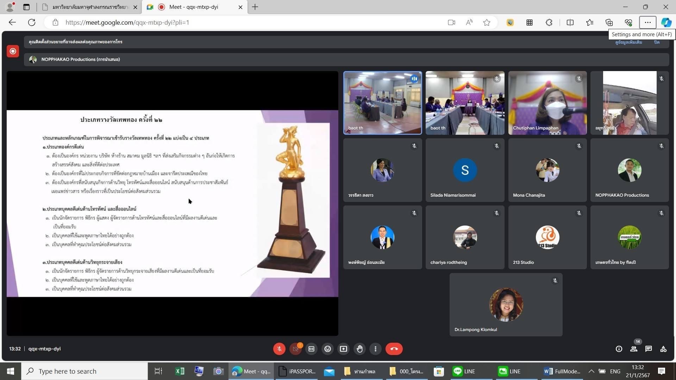
Task: Close the Meet tab
Action: point(240,7)
